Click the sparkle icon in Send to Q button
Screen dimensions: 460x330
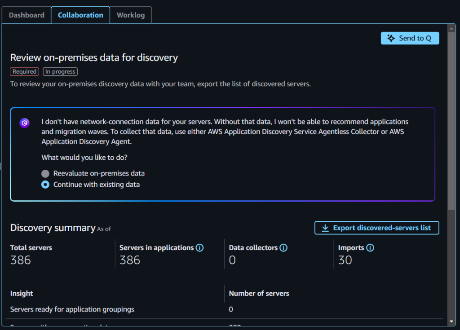pyautogui.click(x=390, y=38)
